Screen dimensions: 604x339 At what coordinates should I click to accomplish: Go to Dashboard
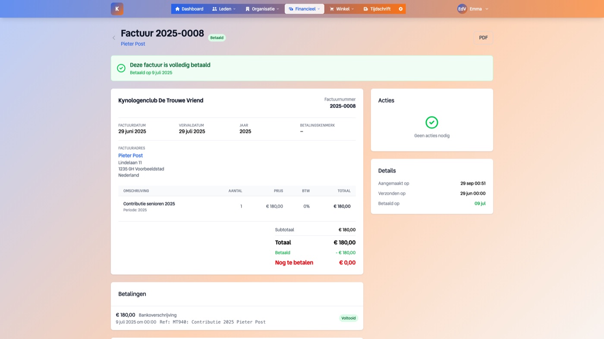pos(189,9)
